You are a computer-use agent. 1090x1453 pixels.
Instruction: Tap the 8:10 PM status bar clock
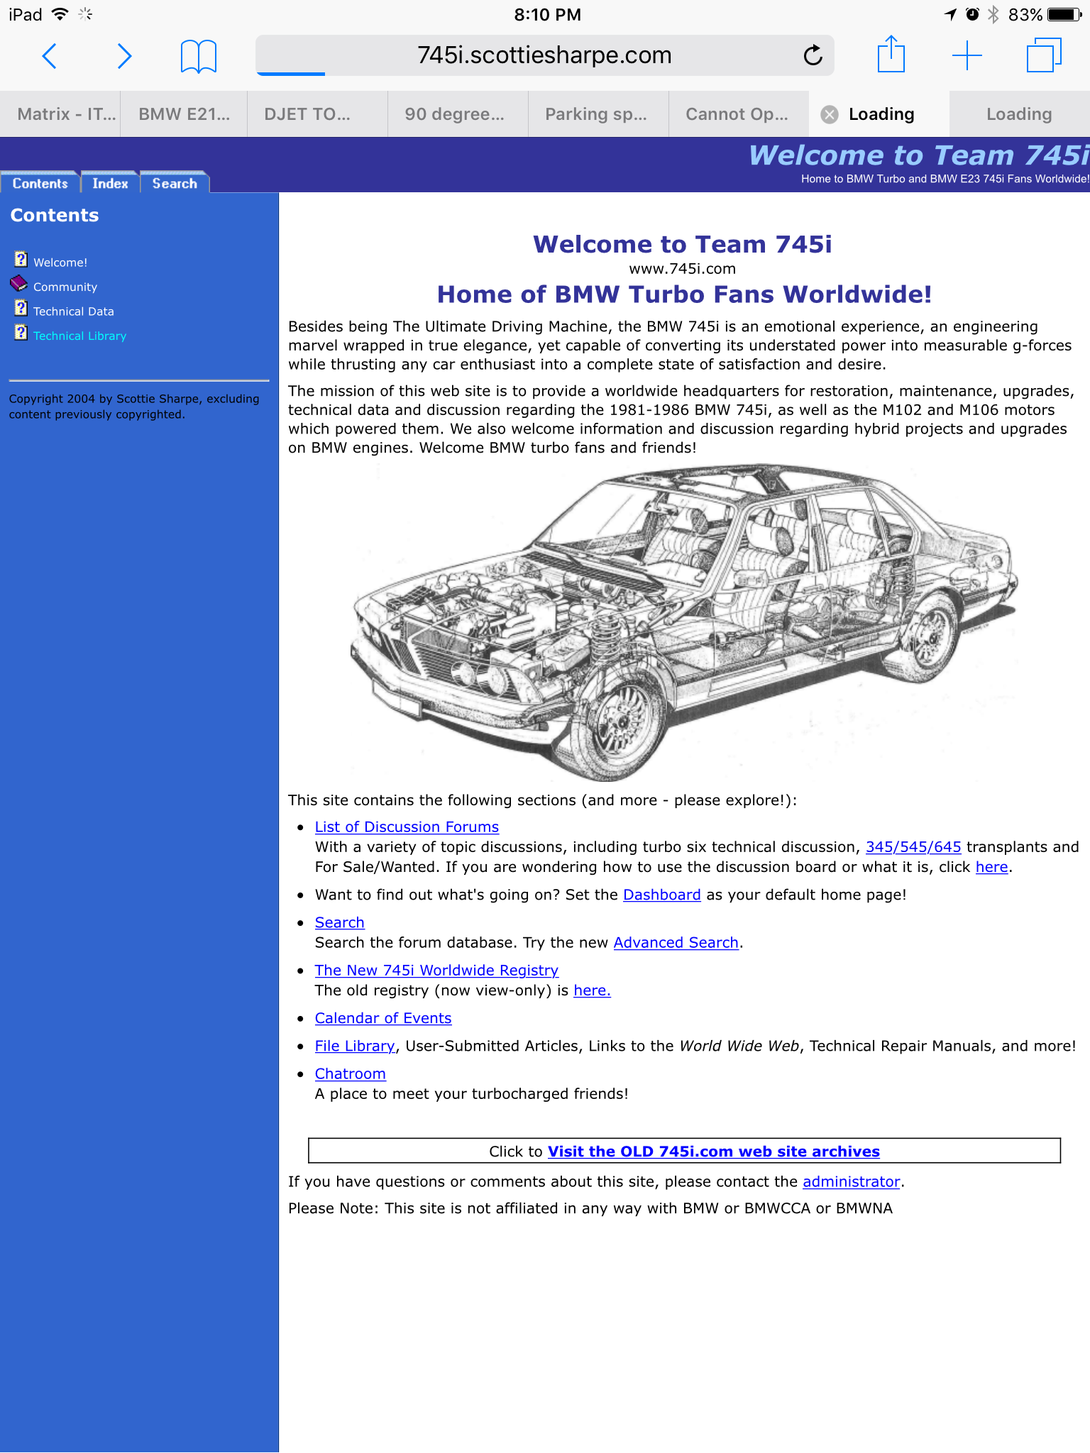coord(547,14)
